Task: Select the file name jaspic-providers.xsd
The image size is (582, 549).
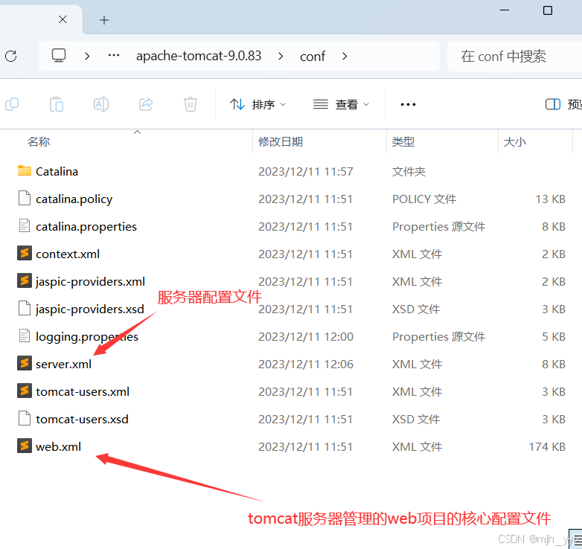Action: [90, 309]
